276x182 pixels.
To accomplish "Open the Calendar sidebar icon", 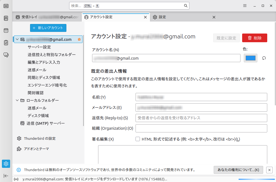I will tap(6, 31).
